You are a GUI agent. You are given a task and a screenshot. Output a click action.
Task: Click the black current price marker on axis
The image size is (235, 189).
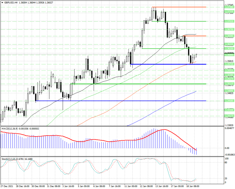(x=229, y=53)
